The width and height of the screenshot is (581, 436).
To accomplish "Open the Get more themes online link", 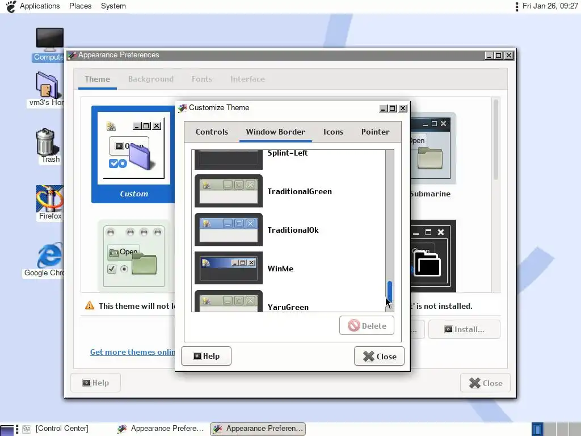I will click(132, 352).
